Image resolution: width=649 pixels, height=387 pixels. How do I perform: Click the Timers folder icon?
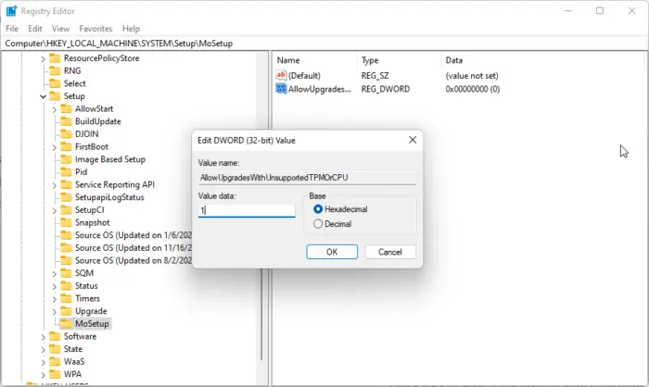click(66, 298)
